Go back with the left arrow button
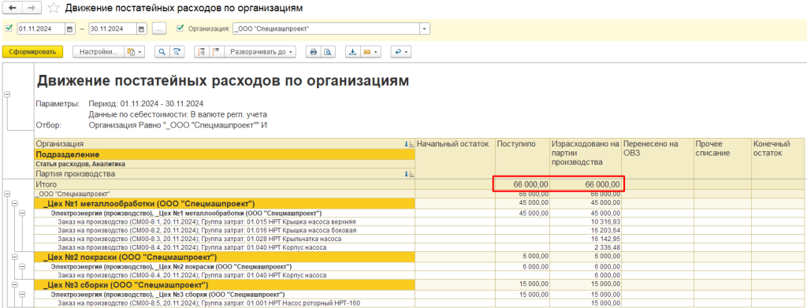807x308 pixels. click(13, 8)
